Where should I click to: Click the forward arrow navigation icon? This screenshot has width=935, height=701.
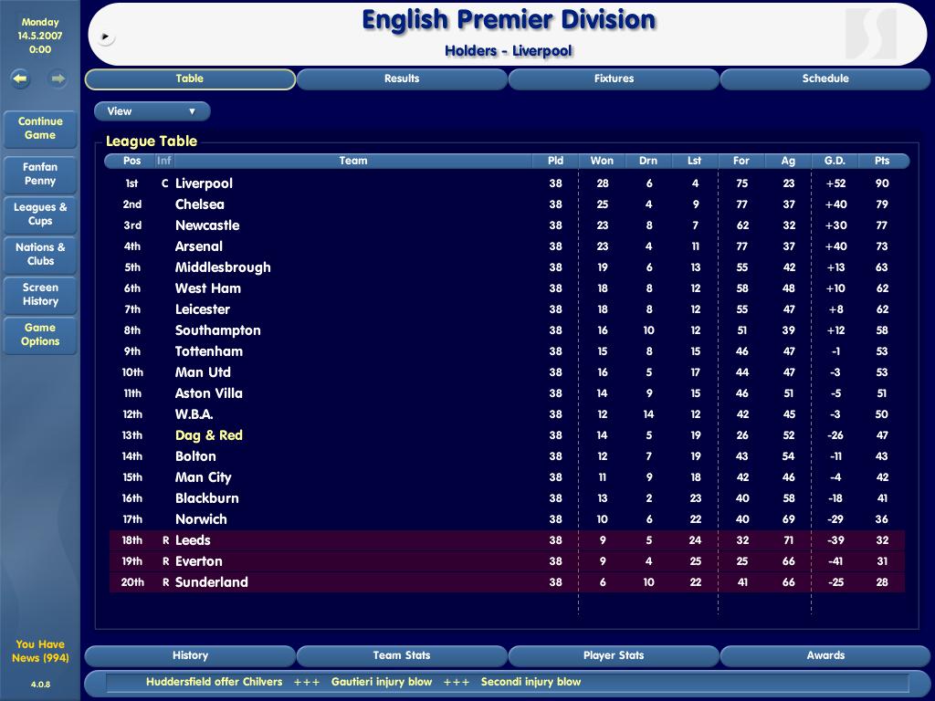[x=58, y=79]
